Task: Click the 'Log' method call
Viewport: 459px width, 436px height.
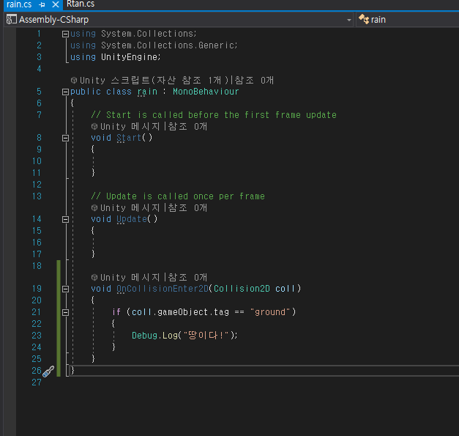Action: coord(170,336)
